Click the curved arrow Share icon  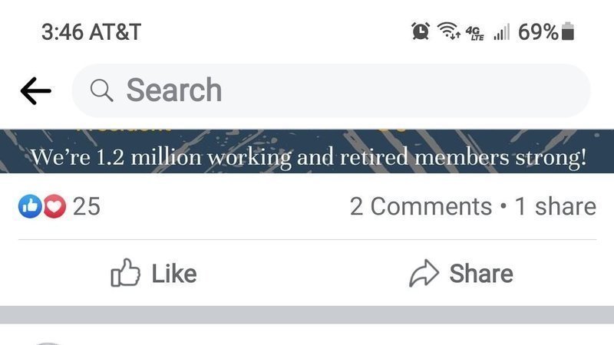coord(424,274)
